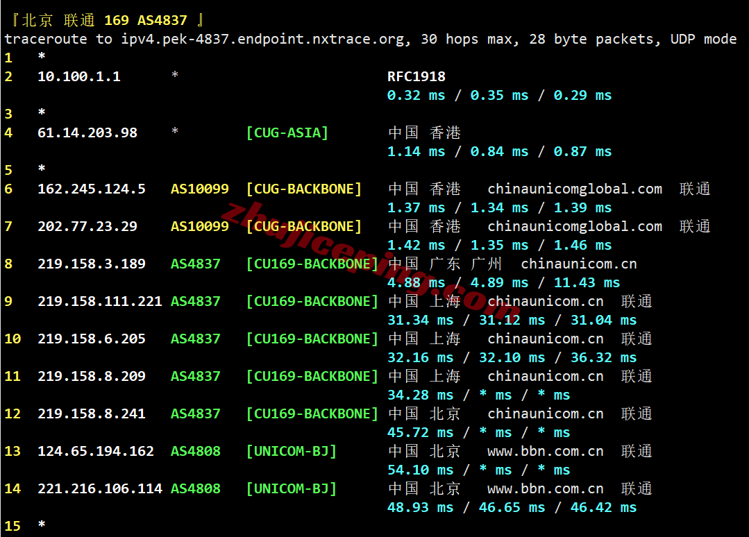The height and width of the screenshot is (537, 749).
Task: Click chinaunicom.cn on hop 10 row
Action: coord(546,339)
